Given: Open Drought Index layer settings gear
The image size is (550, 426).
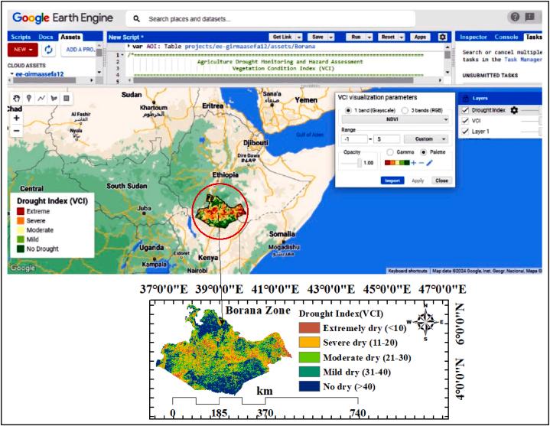Looking at the screenshot, I should click(x=514, y=110).
